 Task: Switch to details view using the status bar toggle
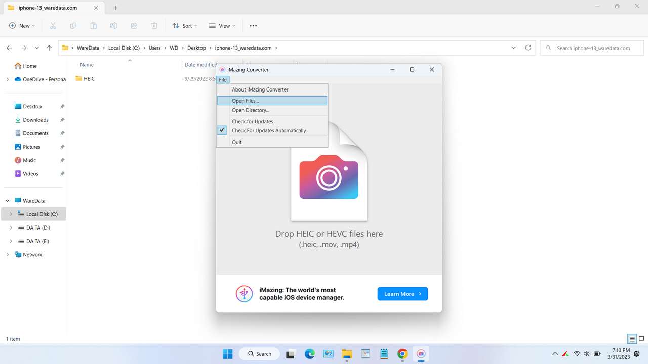(632, 339)
